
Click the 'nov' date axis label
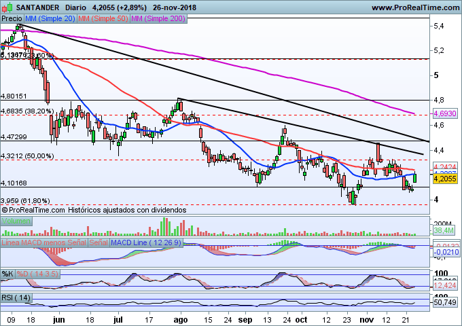click(x=366, y=320)
